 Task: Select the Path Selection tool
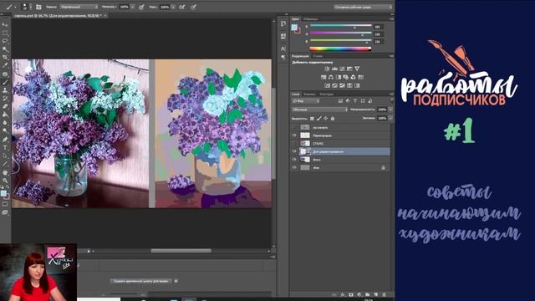click(5, 156)
